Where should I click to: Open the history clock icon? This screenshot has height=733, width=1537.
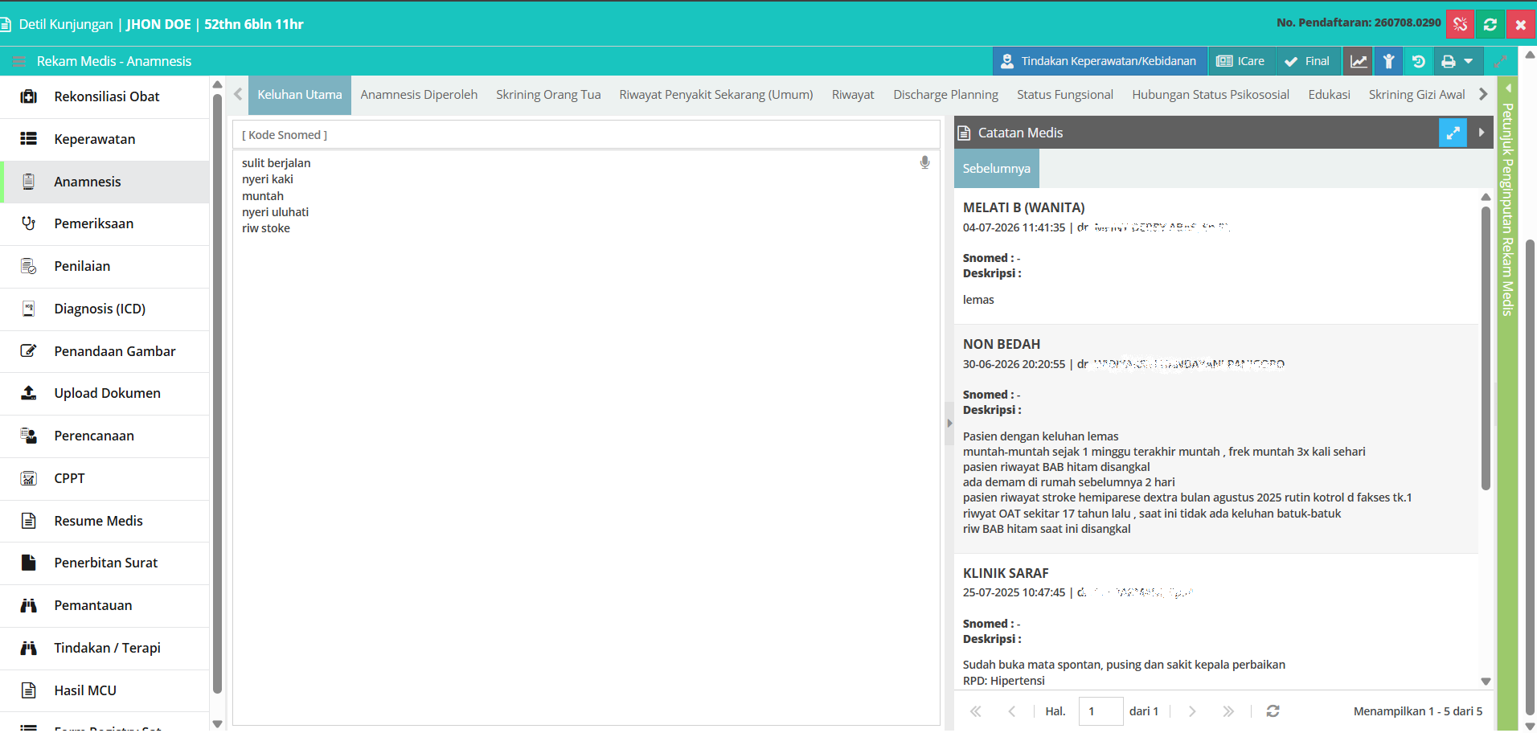pos(1418,61)
